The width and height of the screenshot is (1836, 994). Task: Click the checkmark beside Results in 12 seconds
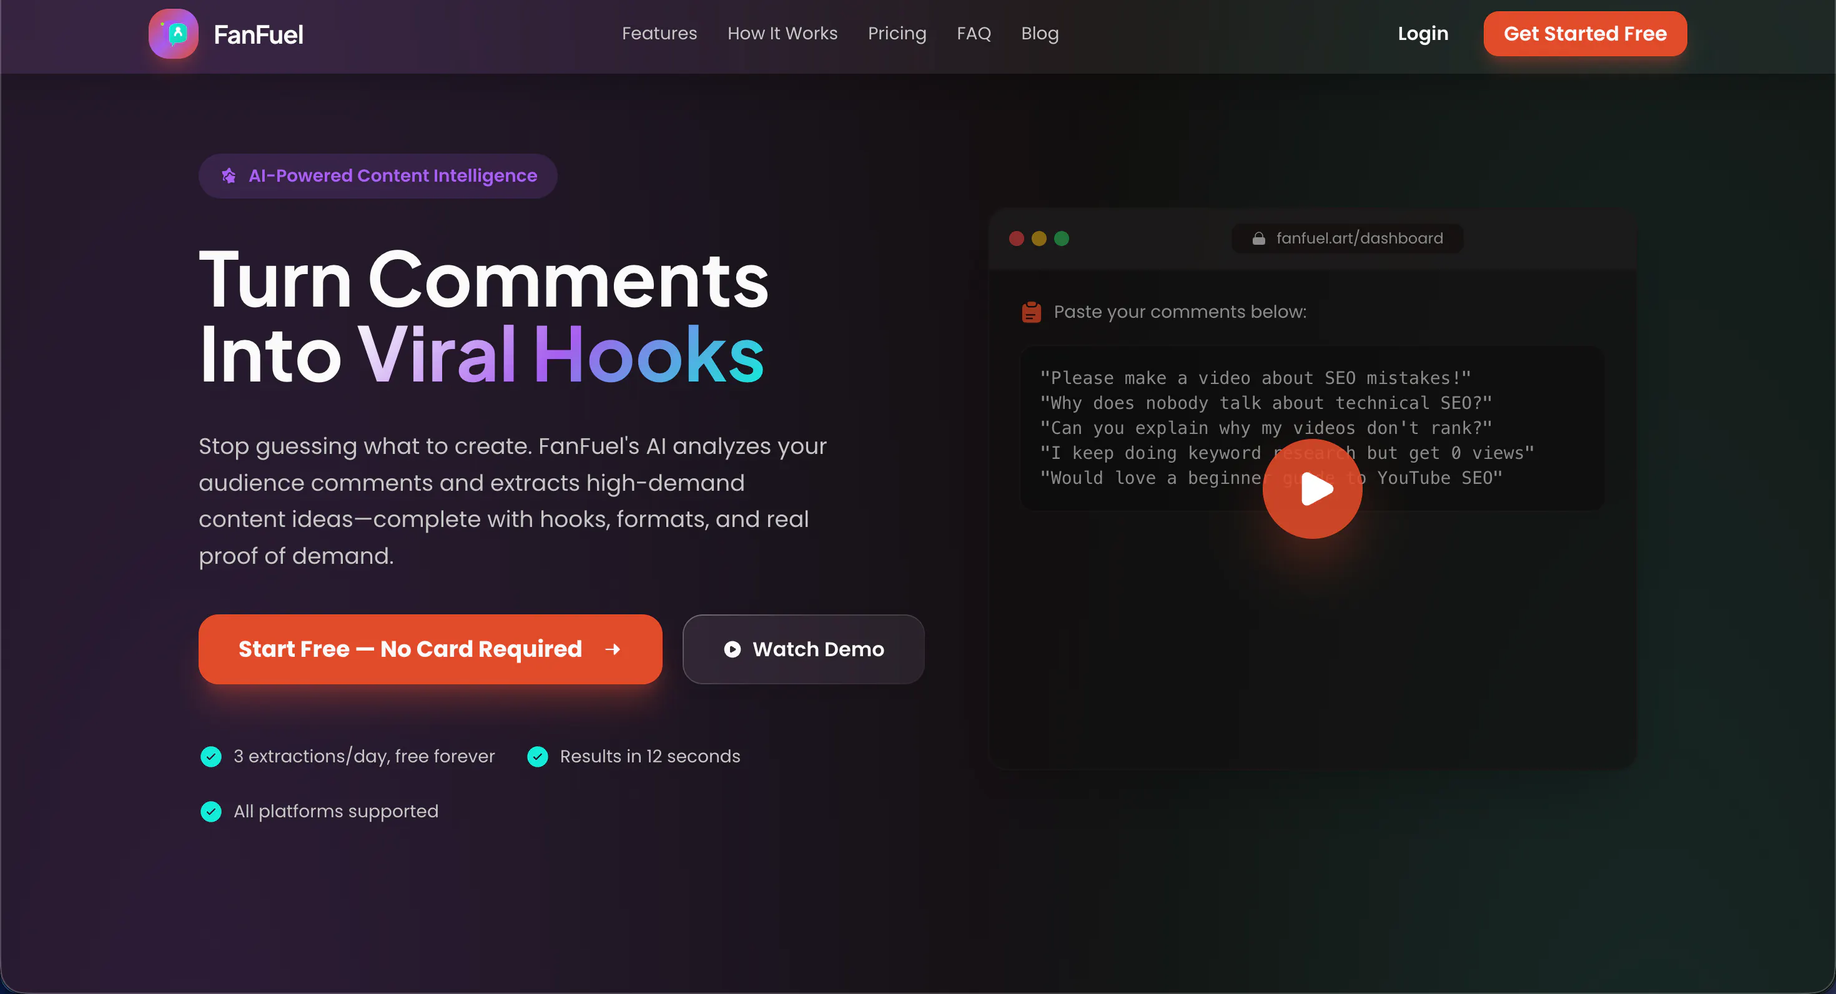click(x=538, y=757)
